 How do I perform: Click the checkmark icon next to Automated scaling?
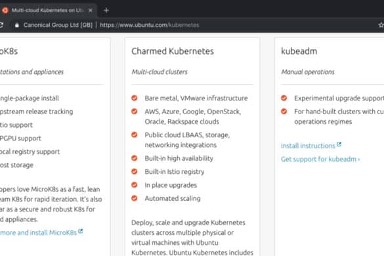click(134, 198)
